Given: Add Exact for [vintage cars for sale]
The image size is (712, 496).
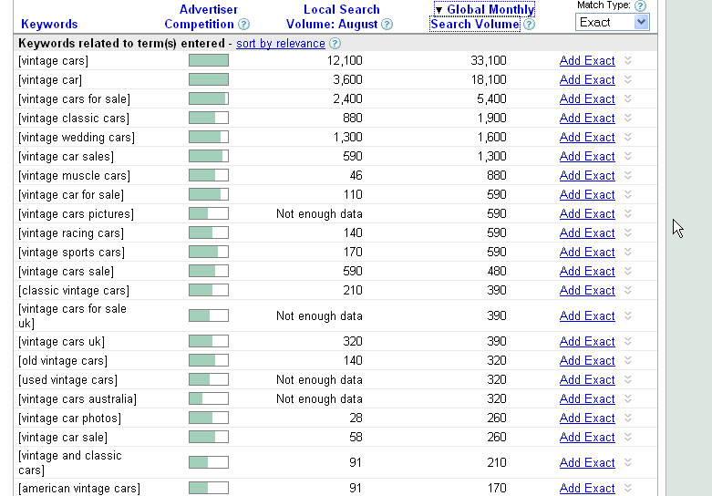Looking at the screenshot, I should click(x=587, y=98).
